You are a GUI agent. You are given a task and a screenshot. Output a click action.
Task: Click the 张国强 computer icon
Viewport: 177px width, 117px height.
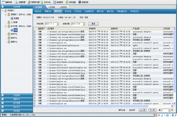[x=12, y=18]
